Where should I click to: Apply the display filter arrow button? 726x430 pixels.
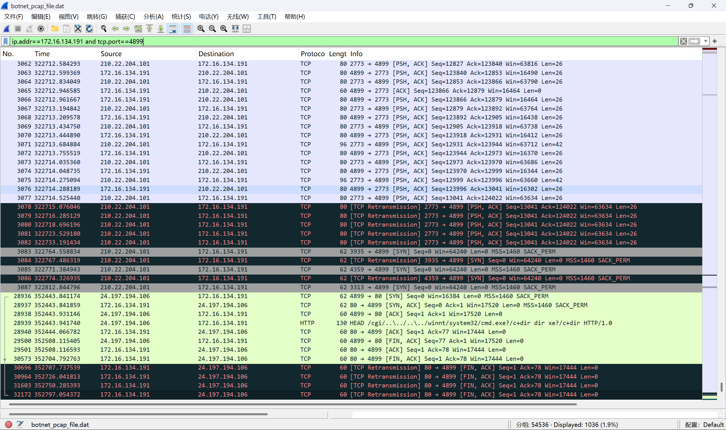tap(695, 41)
